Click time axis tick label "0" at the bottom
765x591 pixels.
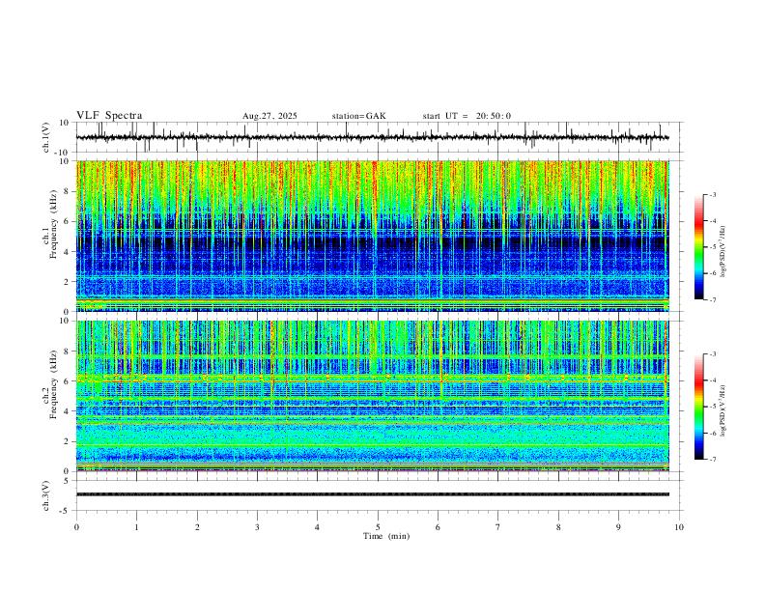point(76,527)
